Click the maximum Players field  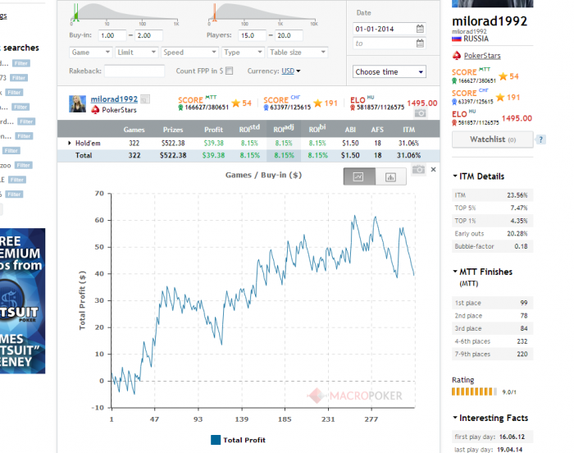[289, 35]
